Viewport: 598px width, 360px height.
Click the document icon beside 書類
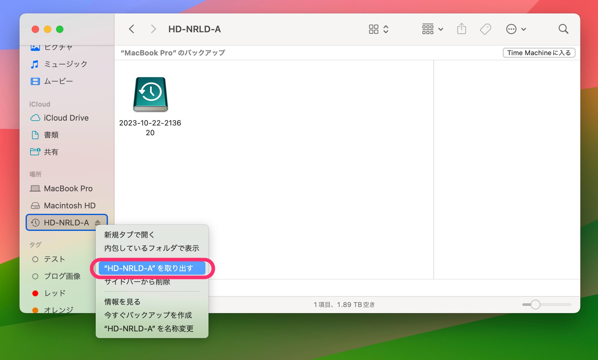tap(35, 135)
